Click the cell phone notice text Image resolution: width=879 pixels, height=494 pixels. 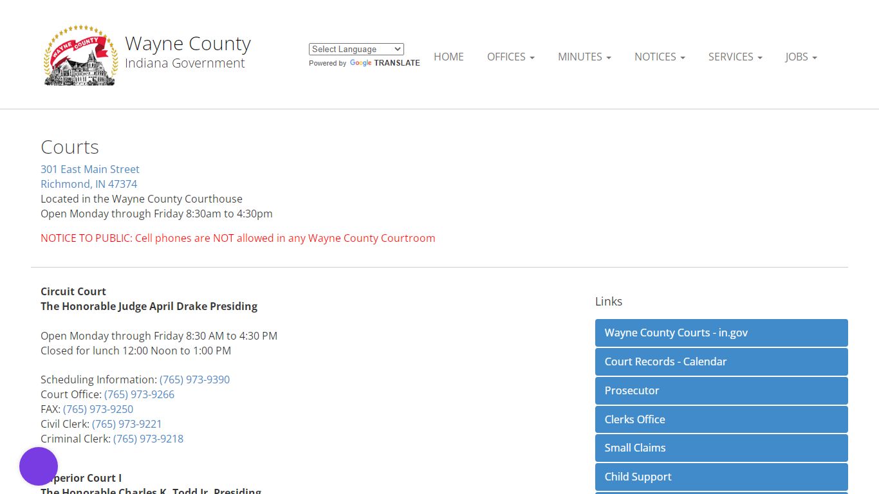tap(238, 238)
